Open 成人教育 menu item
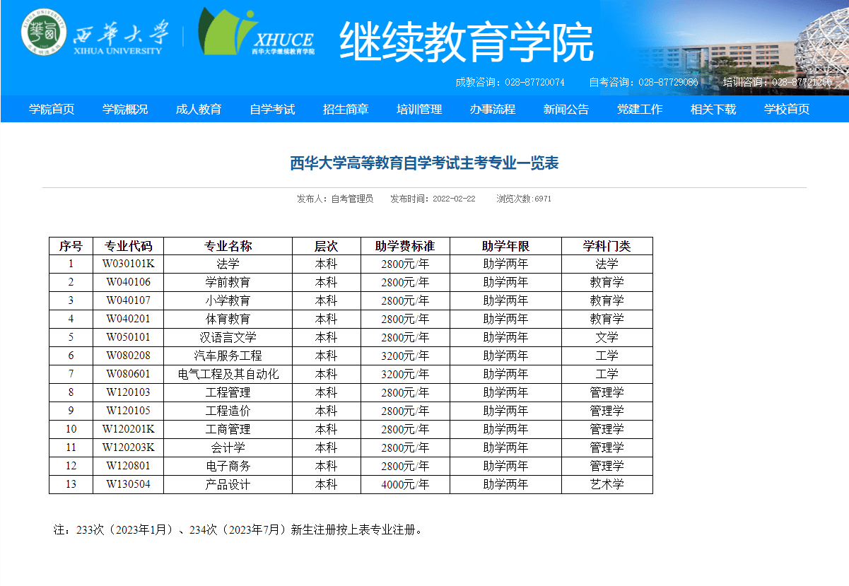Viewport: 849px width, 586px height. point(199,109)
